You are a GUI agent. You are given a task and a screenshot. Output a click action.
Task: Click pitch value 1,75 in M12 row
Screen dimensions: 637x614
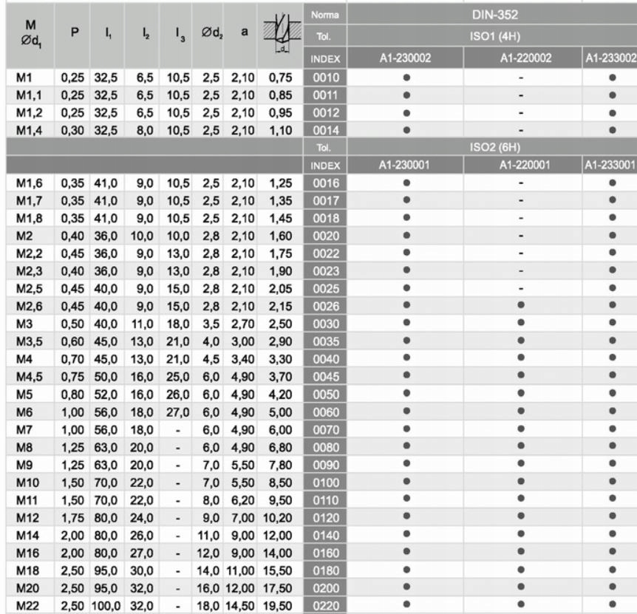click(x=72, y=518)
